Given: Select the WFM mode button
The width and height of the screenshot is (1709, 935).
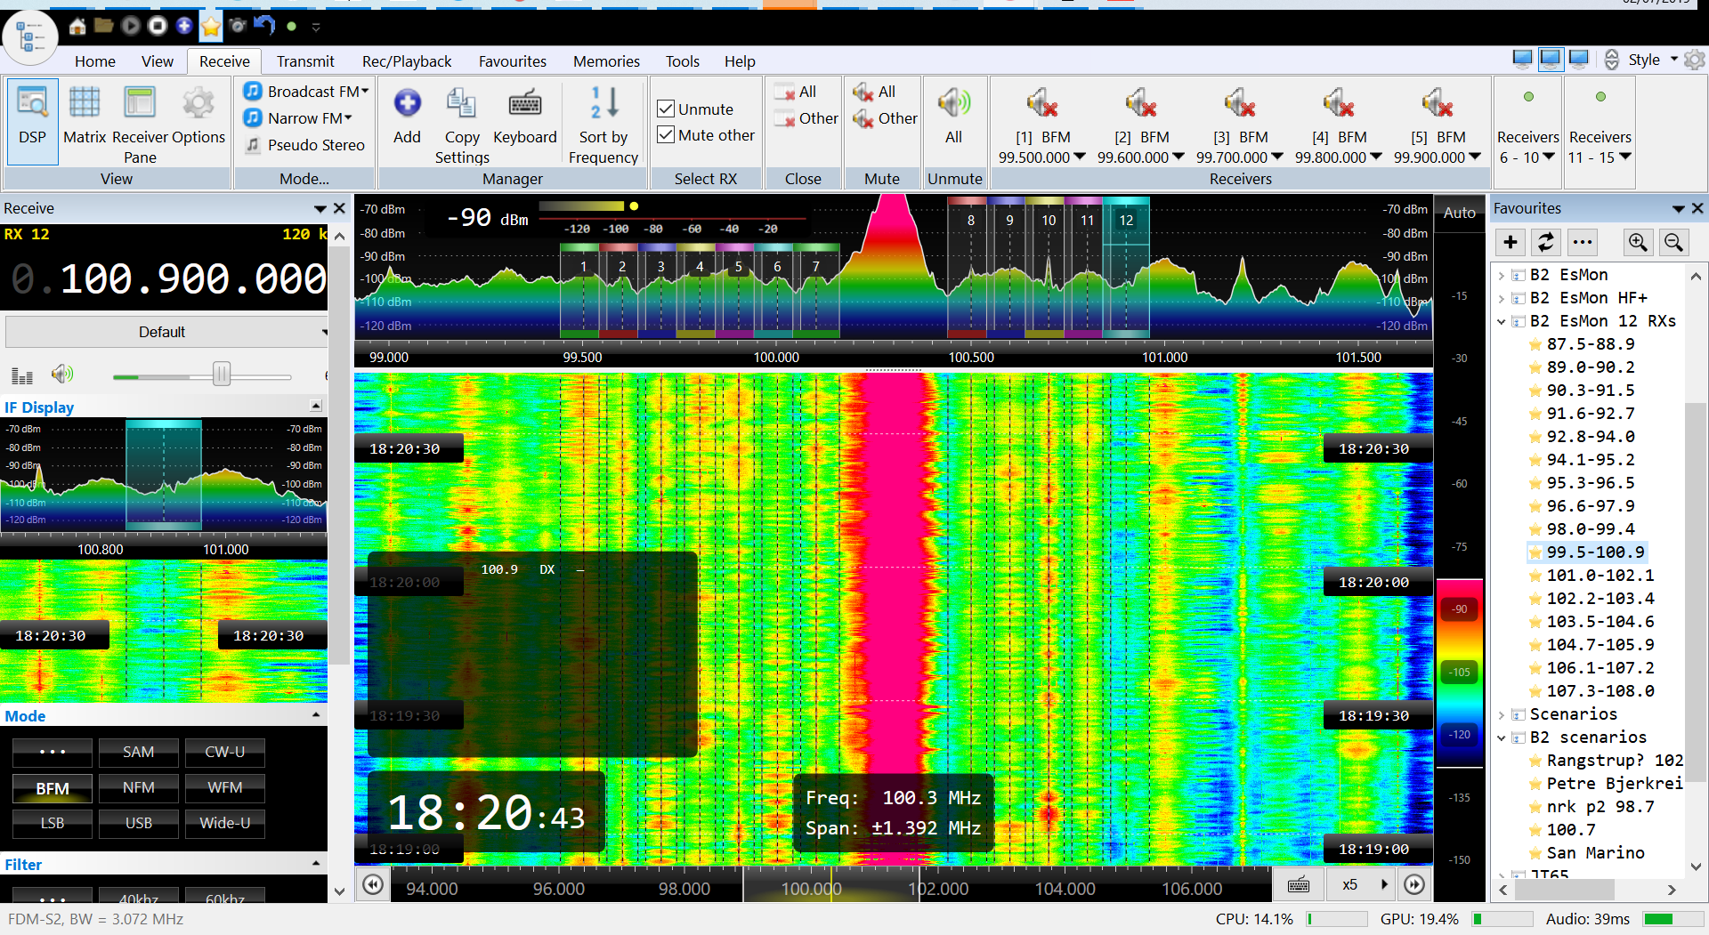Looking at the screenshot, I should tap(224, 787).
